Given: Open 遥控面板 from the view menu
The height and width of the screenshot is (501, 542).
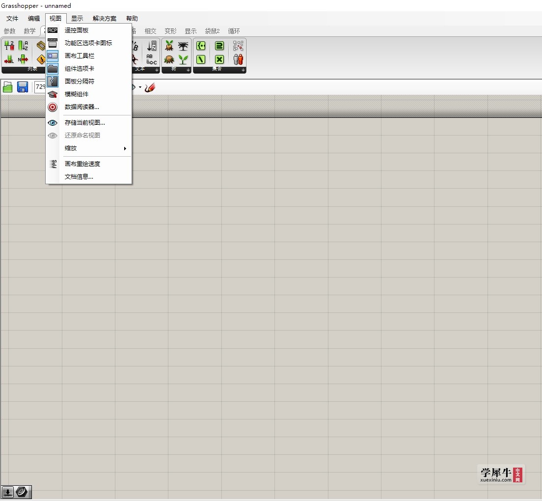Looking at the screenshot, I should 89,30.
